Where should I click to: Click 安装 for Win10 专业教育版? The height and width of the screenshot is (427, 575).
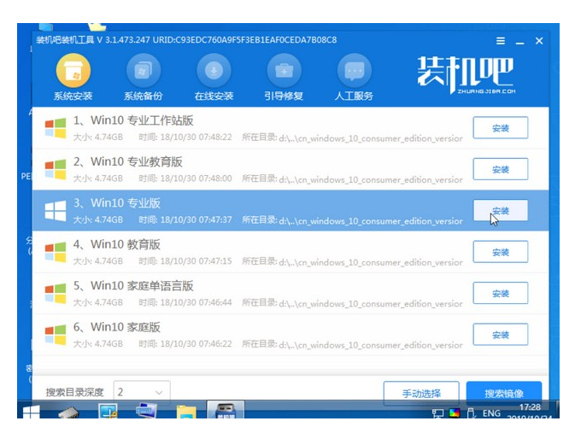(x=500, y=169)
